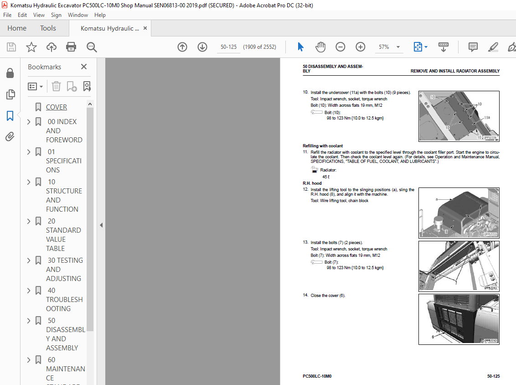This screenshot has width=516, height=385.
Task: Click the R.H. hood lifting illustration
Action: tap(459, 213)
